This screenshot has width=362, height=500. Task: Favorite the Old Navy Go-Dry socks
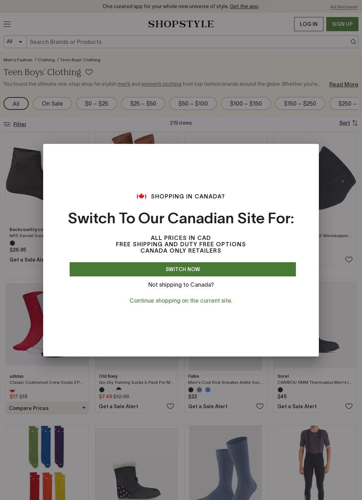[170, 406]
